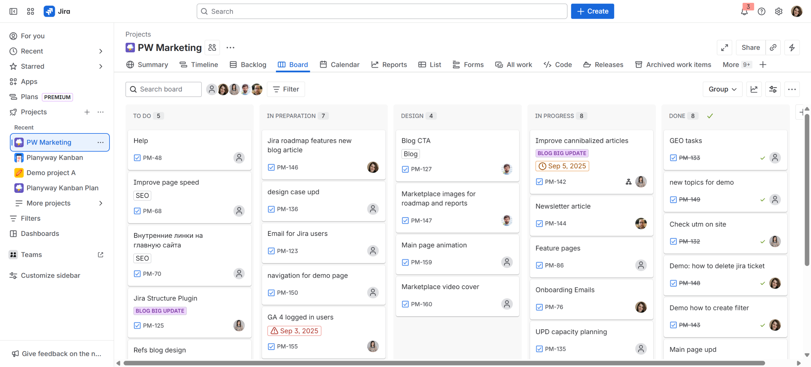Copy link icon next to Share
This screenshot has width=811, height=367.
click(x=773, y=47)
